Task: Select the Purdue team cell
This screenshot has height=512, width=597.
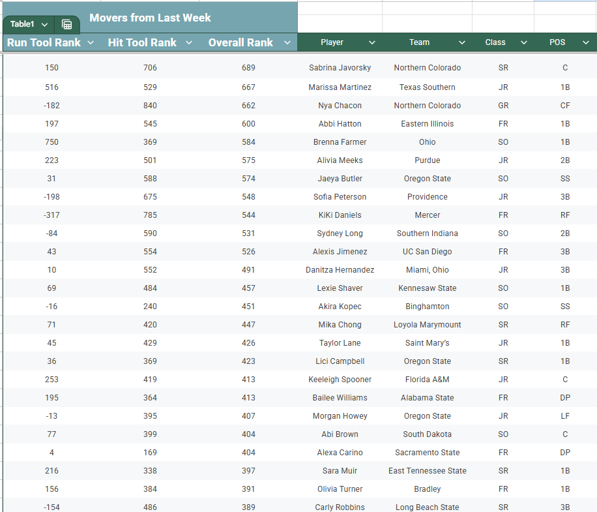Action: 427,160
